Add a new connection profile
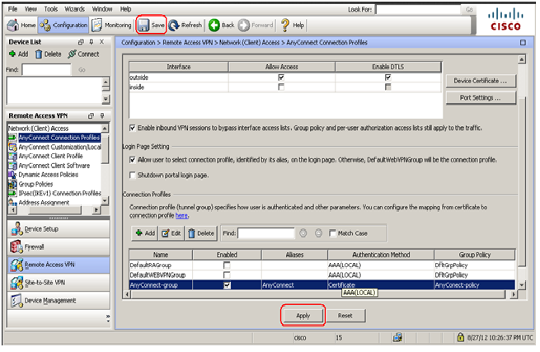This screenshot has height=352, width=540. tap(144, 233)
